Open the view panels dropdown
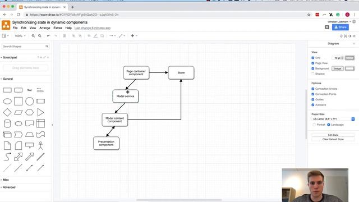The image size is (359, 202). (x=5, y=36)
